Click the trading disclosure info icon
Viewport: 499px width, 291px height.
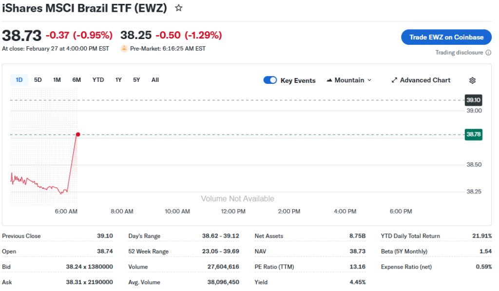(x=489, y=53)
